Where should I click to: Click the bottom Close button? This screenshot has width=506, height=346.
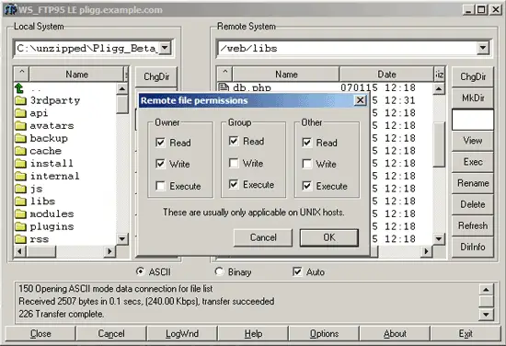click(x=40, y=333)
